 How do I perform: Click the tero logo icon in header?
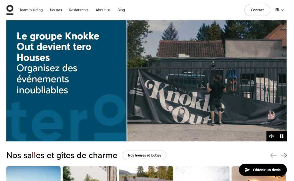point(10,10)
